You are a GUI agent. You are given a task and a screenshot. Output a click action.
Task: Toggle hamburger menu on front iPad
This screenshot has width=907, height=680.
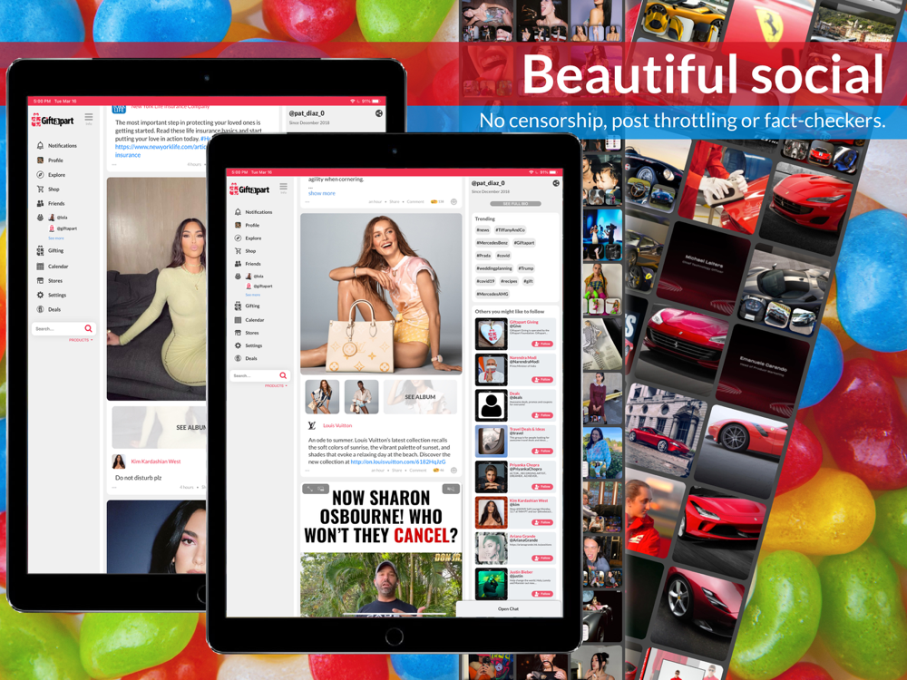(283, 187)
